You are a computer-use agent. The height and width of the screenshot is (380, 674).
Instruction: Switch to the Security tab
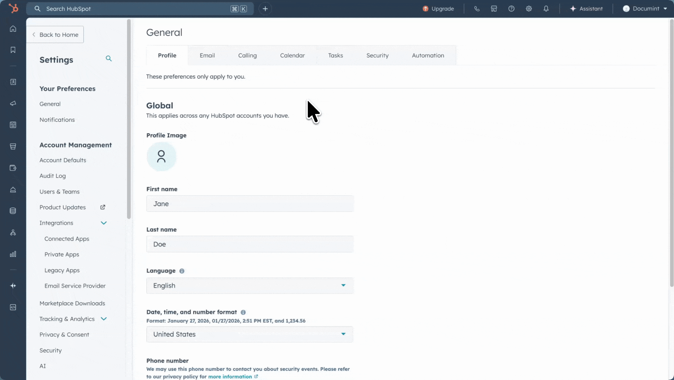click(x=377, y=56)
